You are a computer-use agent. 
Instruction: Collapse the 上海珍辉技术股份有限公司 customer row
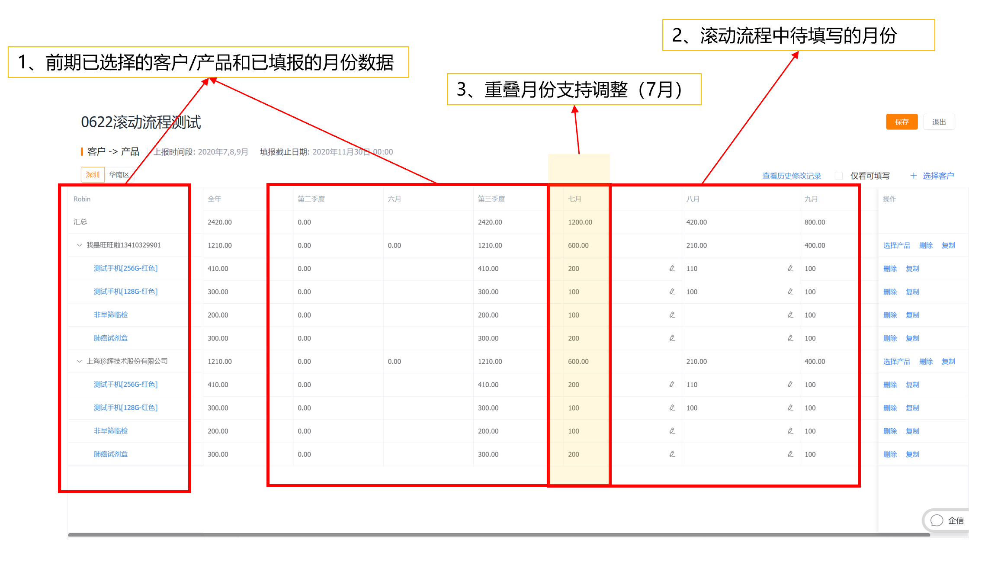[x=79, y=361]
